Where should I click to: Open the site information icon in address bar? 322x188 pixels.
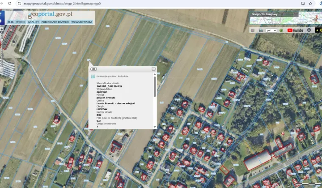tap(19, 4)
